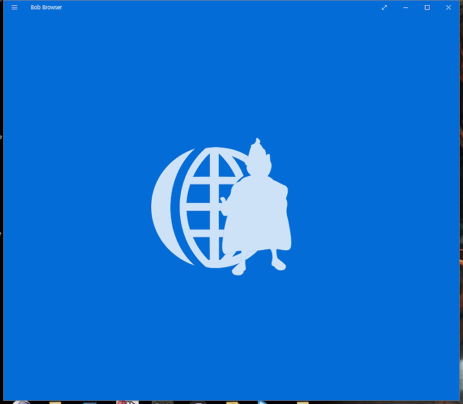463x404 pixels.
Task: Minimize the Bob Browser window
Action: (x=405, y=8)
